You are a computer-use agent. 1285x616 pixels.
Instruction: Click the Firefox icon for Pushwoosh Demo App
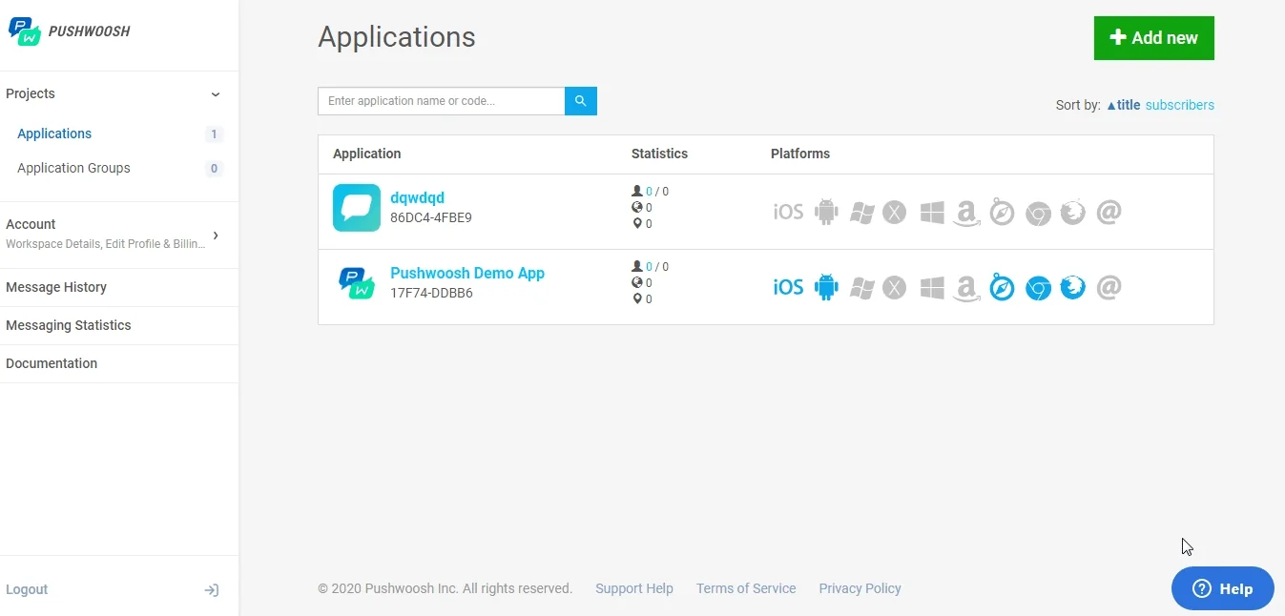pos(1073,287)
